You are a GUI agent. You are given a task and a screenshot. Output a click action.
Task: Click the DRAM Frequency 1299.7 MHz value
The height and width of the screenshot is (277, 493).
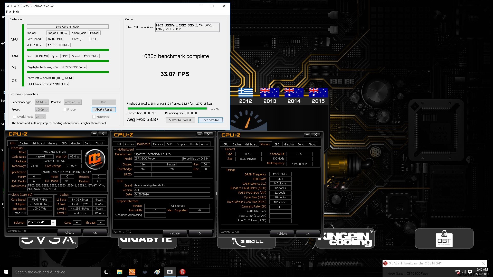tap(280, 174)
